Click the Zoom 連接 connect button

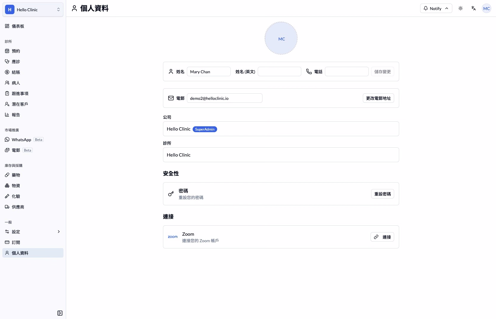click(x=382, y=237)
